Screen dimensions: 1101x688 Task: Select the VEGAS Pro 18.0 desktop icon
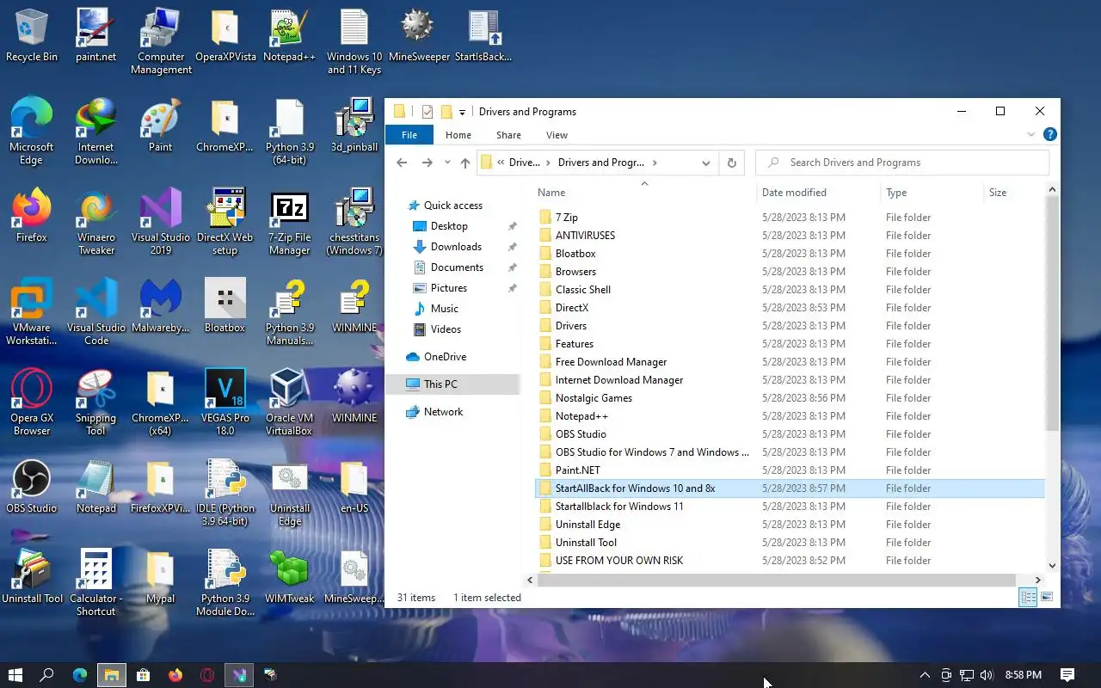pos(225,402)
